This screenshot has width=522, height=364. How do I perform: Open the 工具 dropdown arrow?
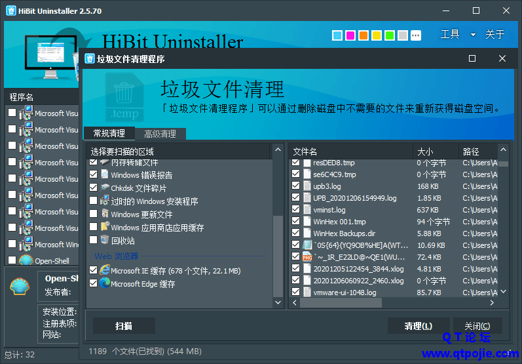tap(473, 35)
